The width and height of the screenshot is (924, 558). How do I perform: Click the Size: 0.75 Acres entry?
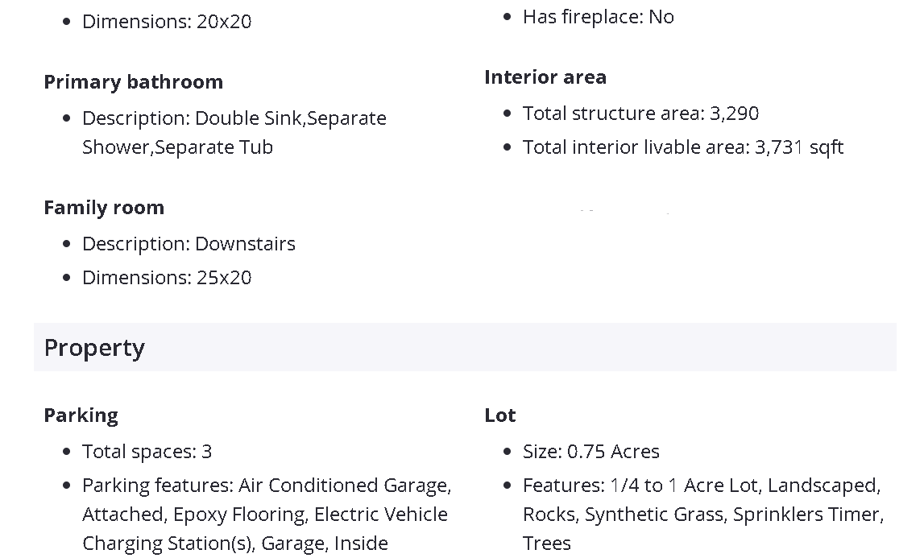590,452
